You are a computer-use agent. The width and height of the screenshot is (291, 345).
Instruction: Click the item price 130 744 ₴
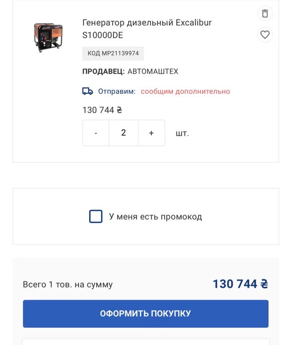[x=102, y=110]
